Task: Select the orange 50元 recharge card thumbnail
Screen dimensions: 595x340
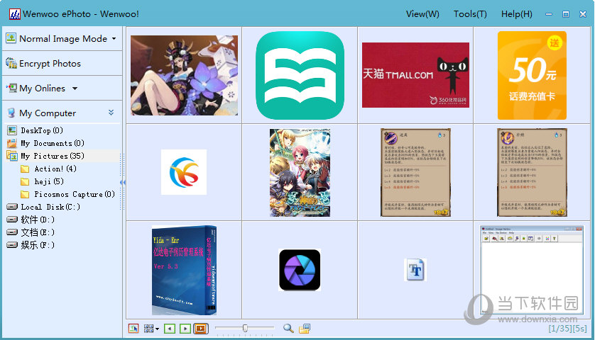Action: click(532, 75)
